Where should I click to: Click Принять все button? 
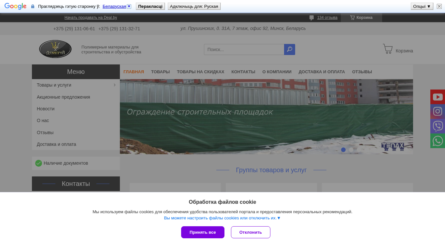coord(203,232)
